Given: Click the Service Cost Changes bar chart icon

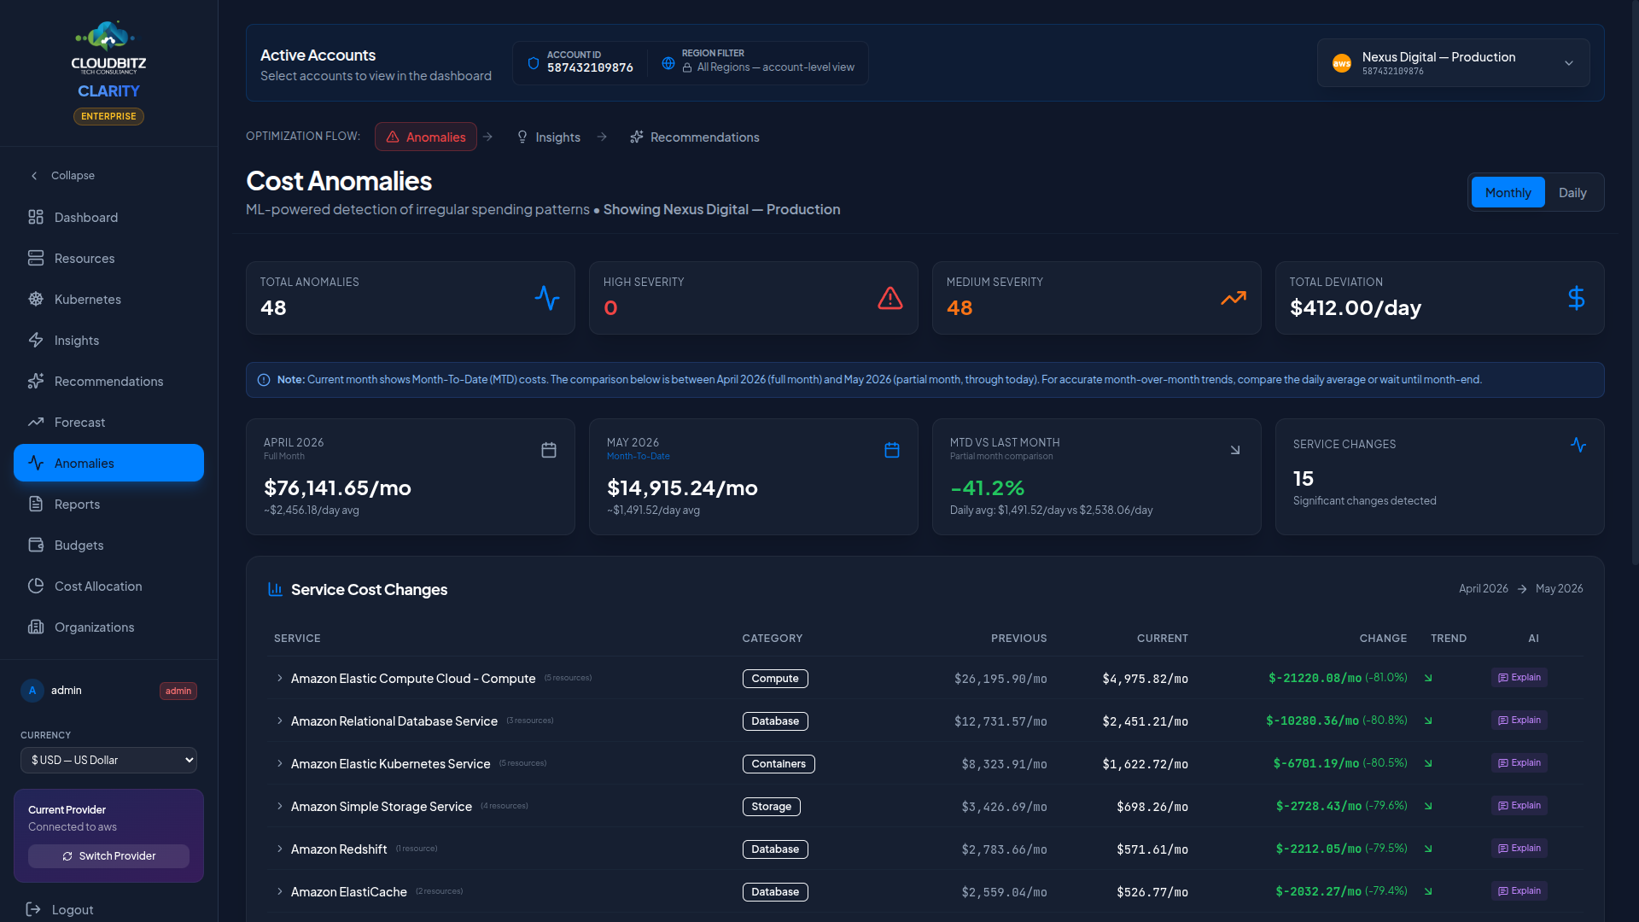Looking at the screenshot, I should (x=275, y=589).
